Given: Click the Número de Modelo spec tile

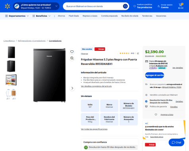Looking at the screenshot, I should 129,106.
